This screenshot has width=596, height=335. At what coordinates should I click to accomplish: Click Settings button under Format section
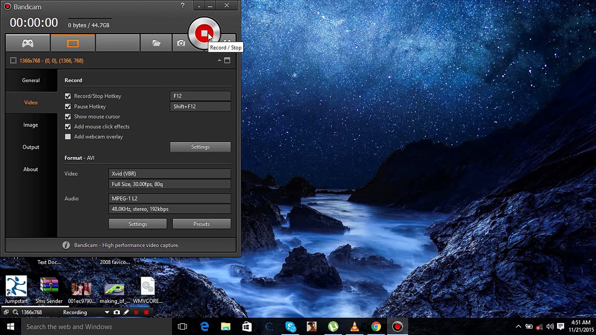(138, 224)
